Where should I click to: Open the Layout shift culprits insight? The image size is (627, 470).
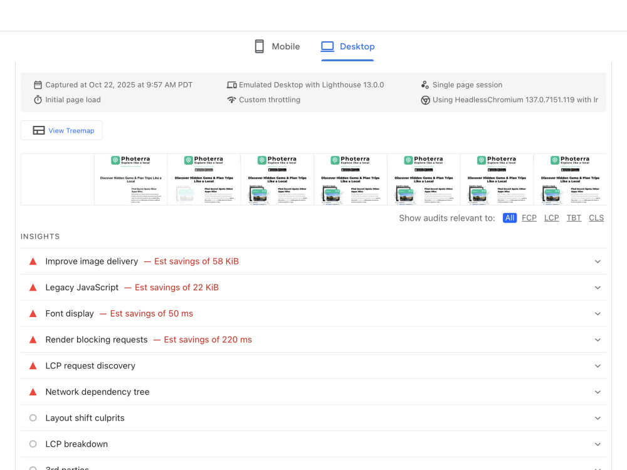(x=313, y=418)
